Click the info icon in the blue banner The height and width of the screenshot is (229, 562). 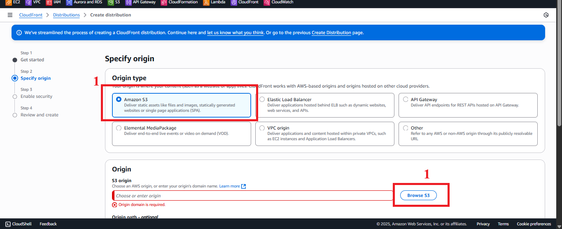[x=19, y=32]
